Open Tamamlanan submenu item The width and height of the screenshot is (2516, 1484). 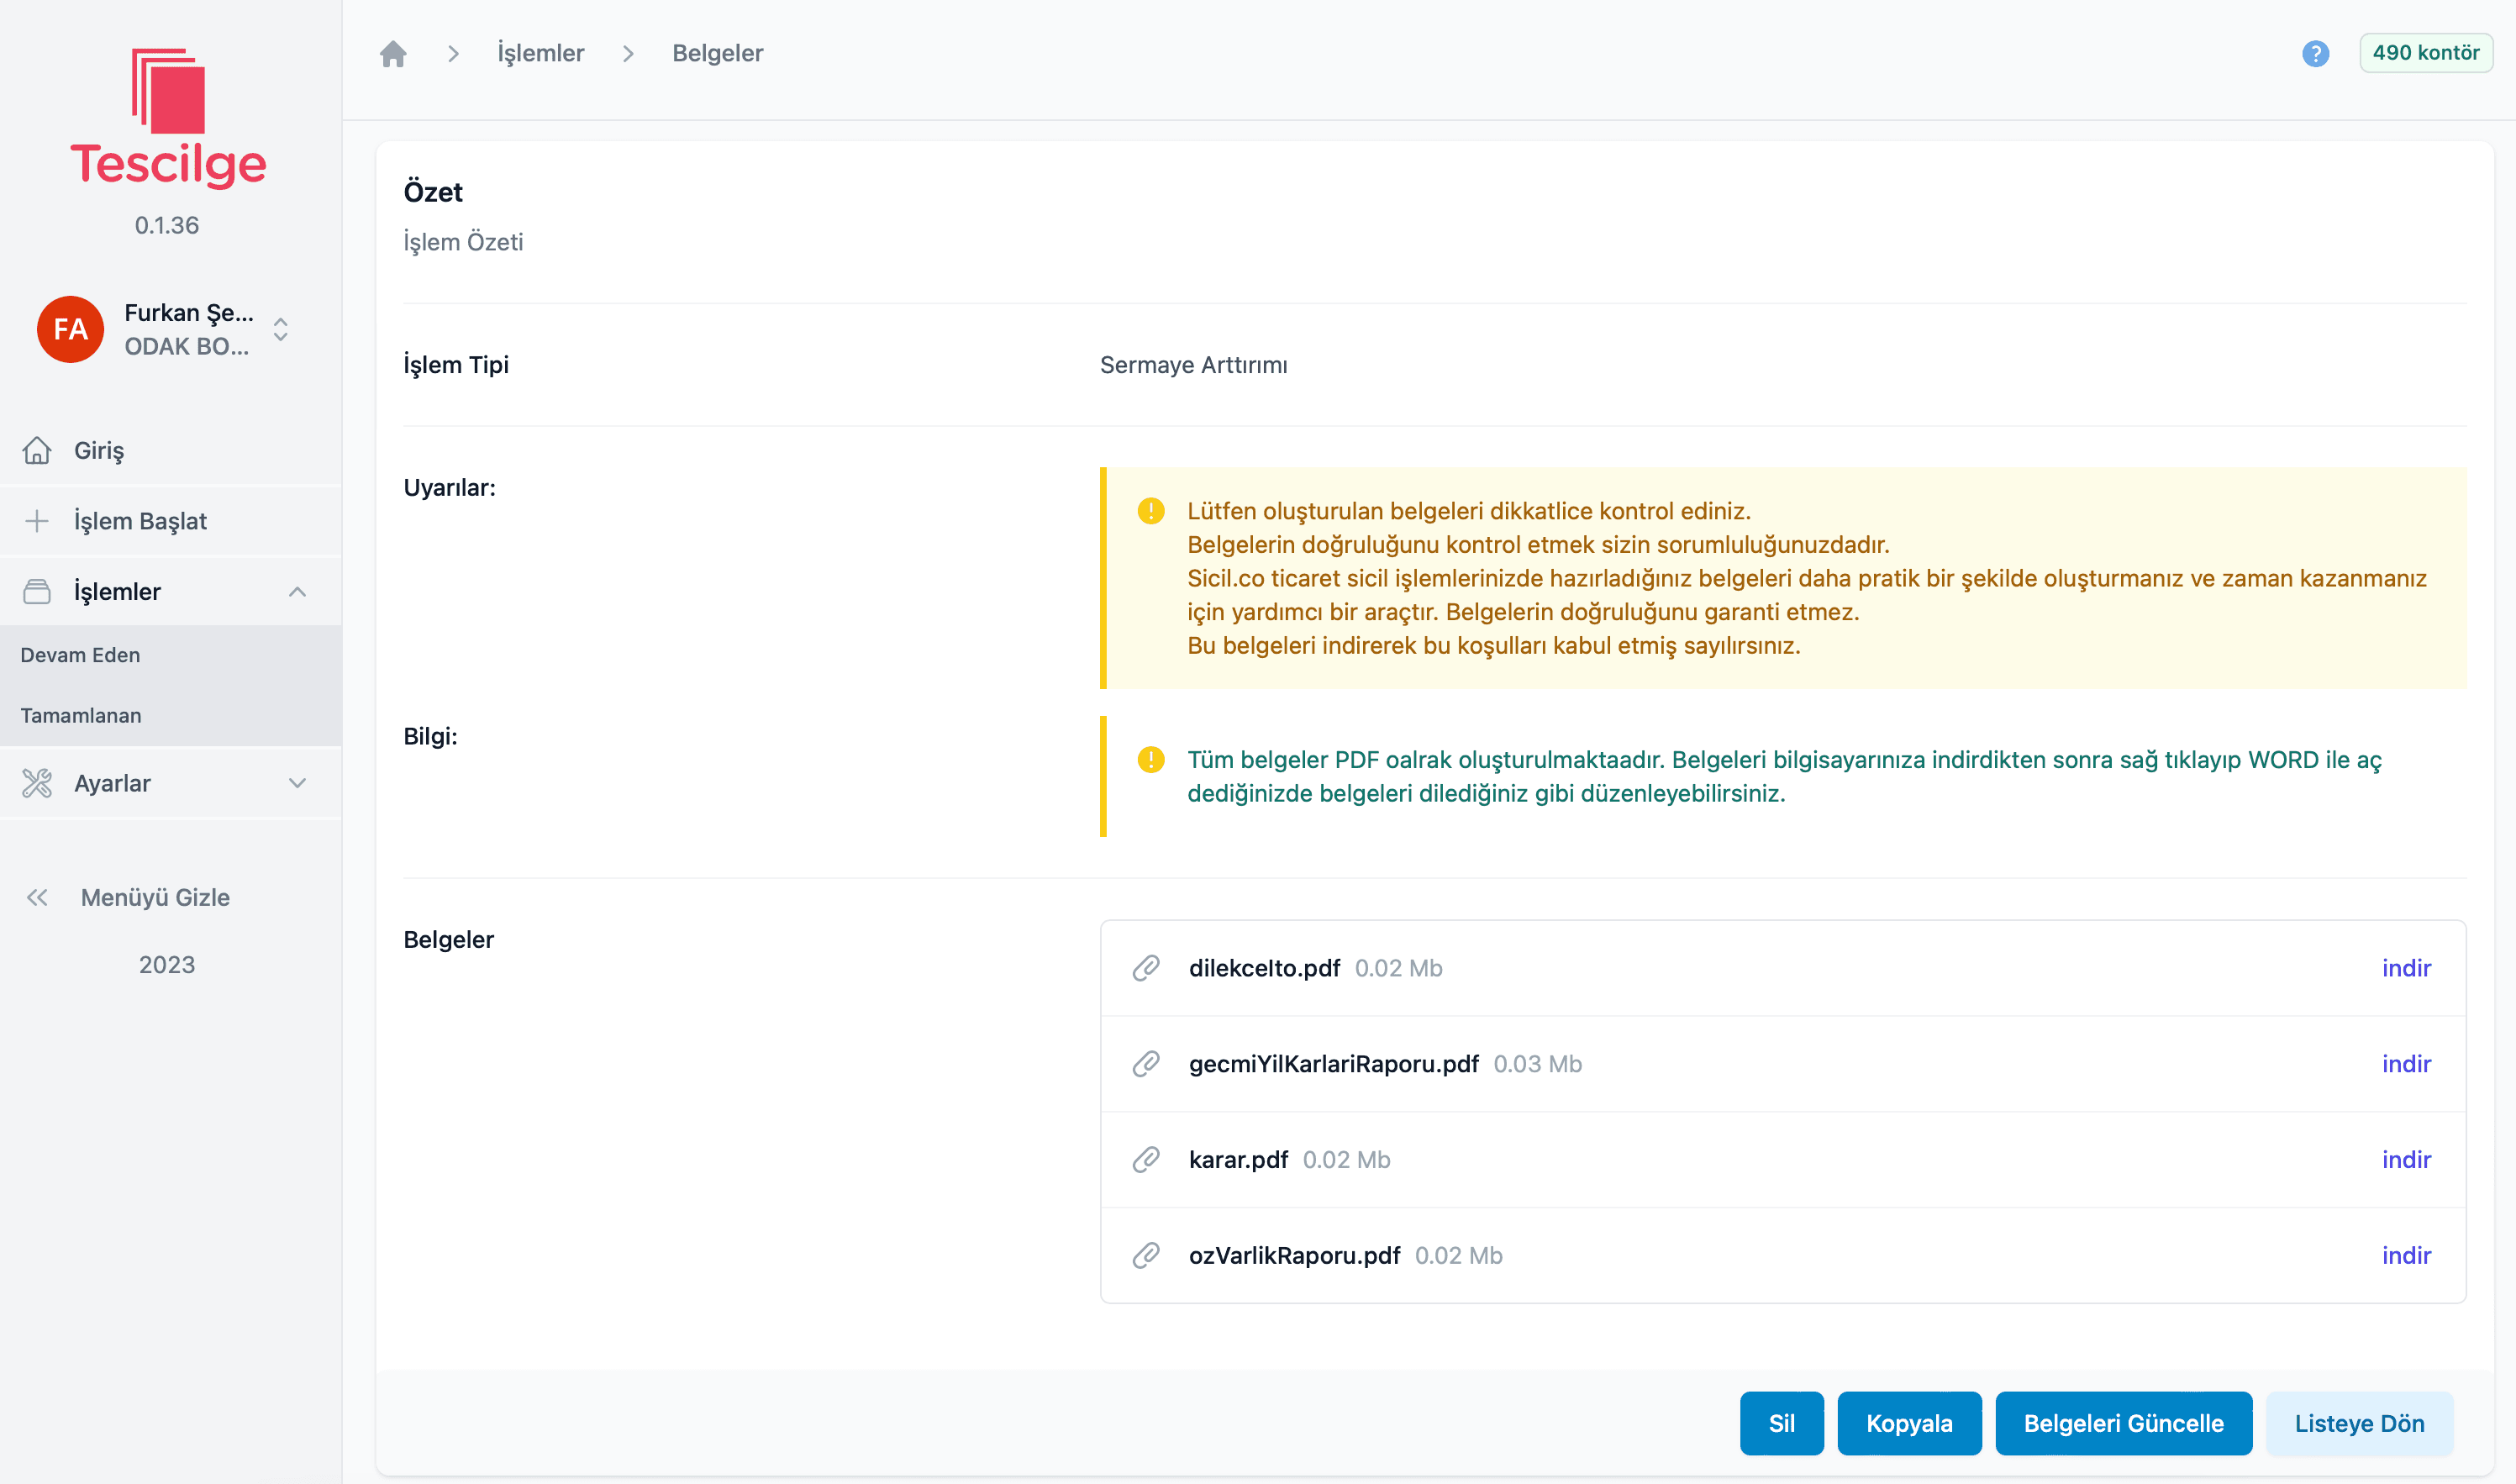[x=81, y=715]
